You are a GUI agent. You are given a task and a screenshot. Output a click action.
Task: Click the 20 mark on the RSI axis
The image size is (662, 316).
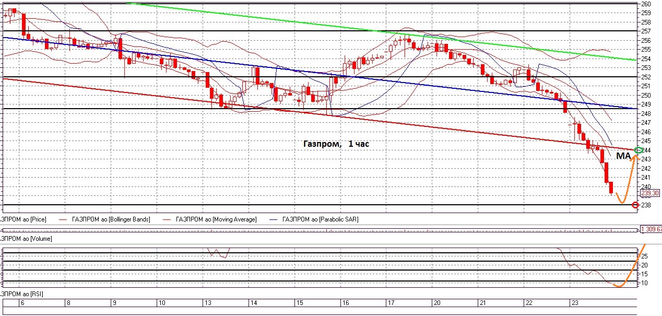644,265
